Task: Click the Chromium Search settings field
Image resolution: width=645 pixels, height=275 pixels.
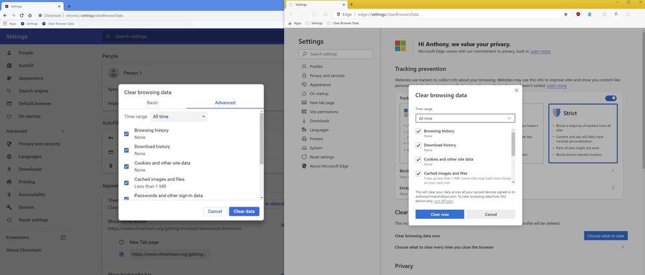Action: tap(193, 37)
